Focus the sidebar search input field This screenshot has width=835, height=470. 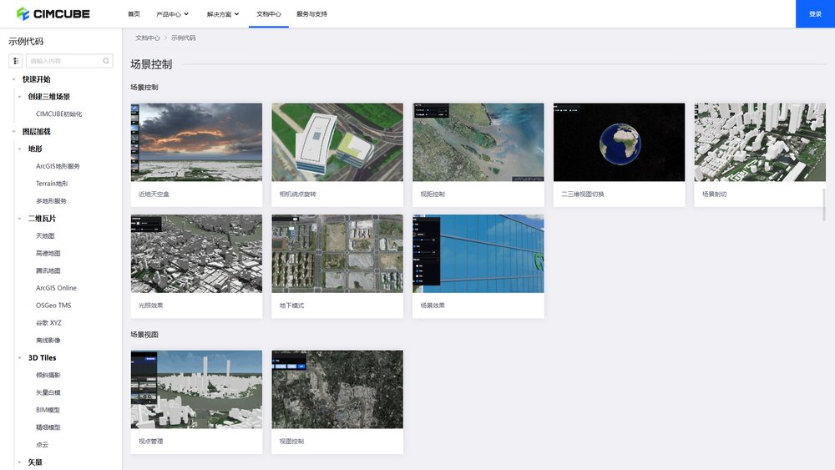pos(65,61)
